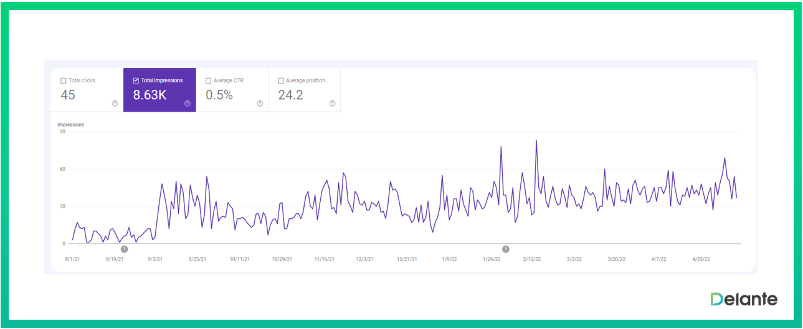Click the Delante logo

[x=743, y=300]
